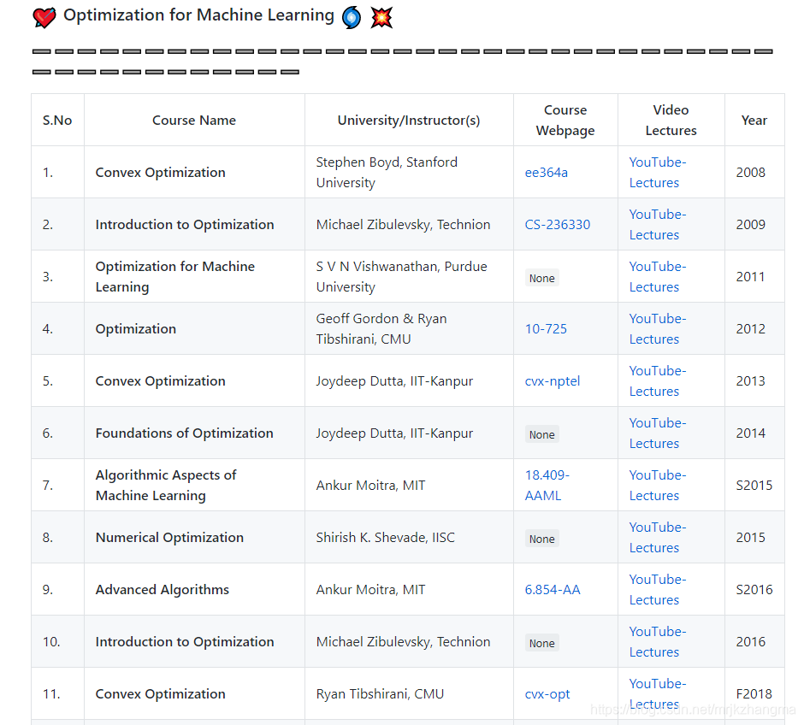Click the year 'F2018' cell

[x=754, y=694]
